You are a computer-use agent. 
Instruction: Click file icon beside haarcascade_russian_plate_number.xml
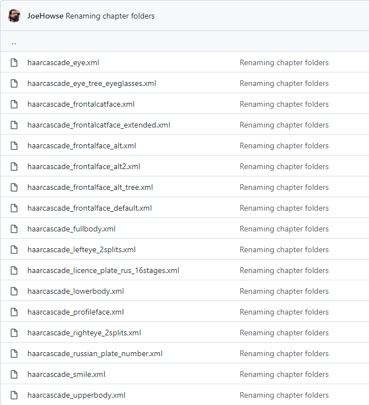[x=14, y=353]
